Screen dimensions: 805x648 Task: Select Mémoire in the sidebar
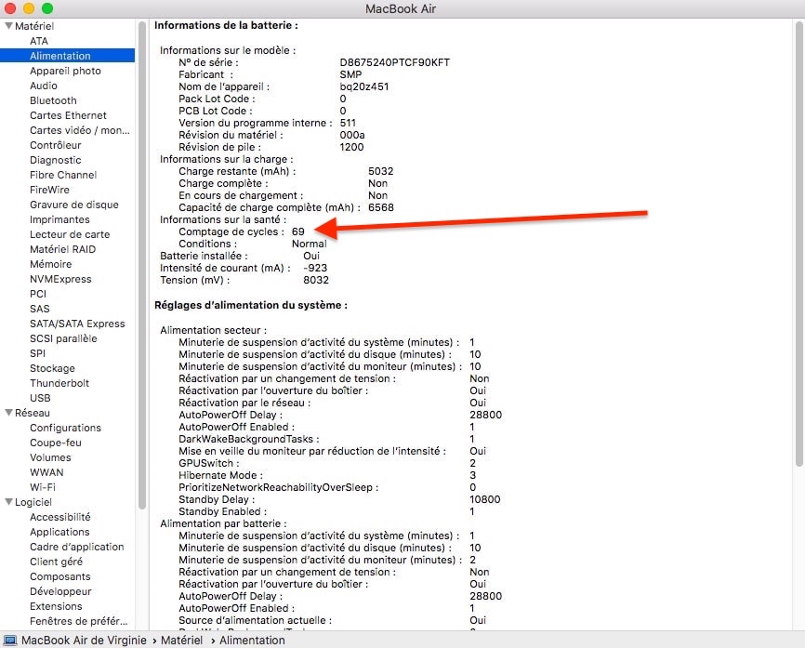[51, 264]
